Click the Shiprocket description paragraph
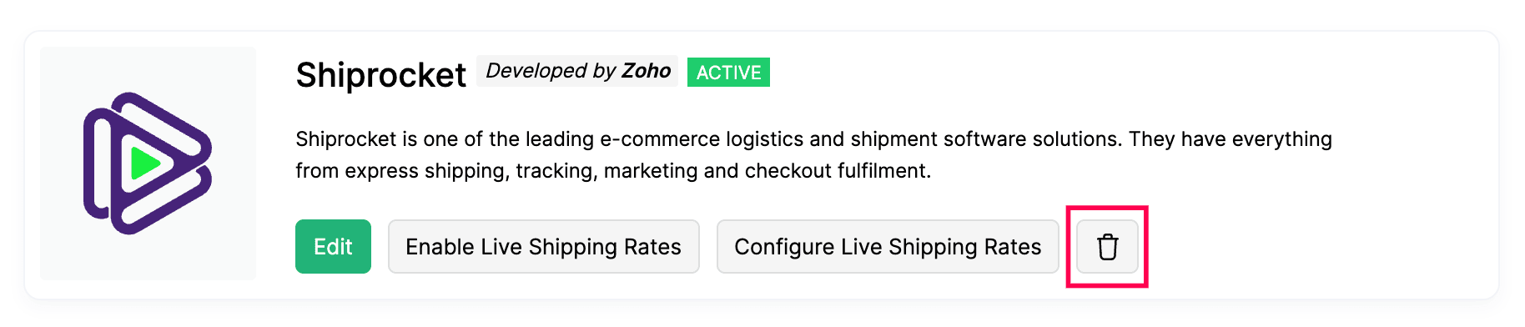This screenshot has height=327, width=1525. (x=813, y=154)
